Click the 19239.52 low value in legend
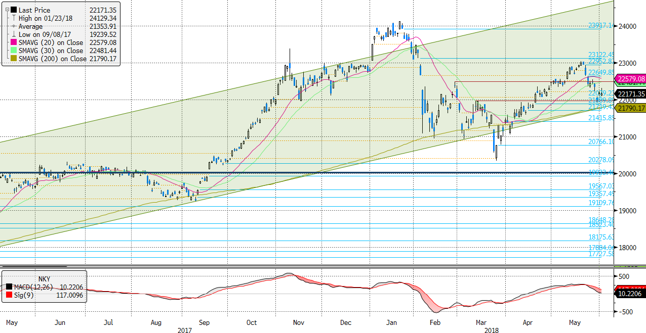The height and width of the screenshot is (333, 646). click(x=103, y=34)
